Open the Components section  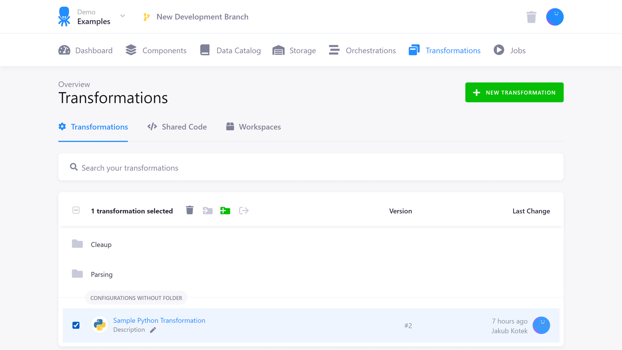tap(156, 50)
